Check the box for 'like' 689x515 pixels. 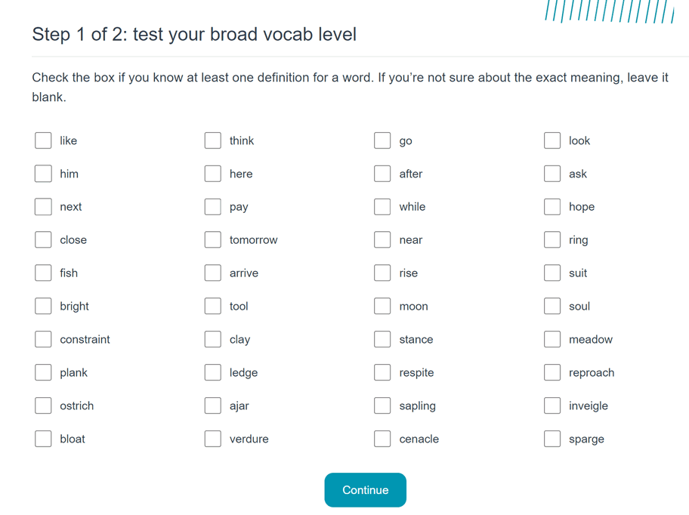point(43,140)
